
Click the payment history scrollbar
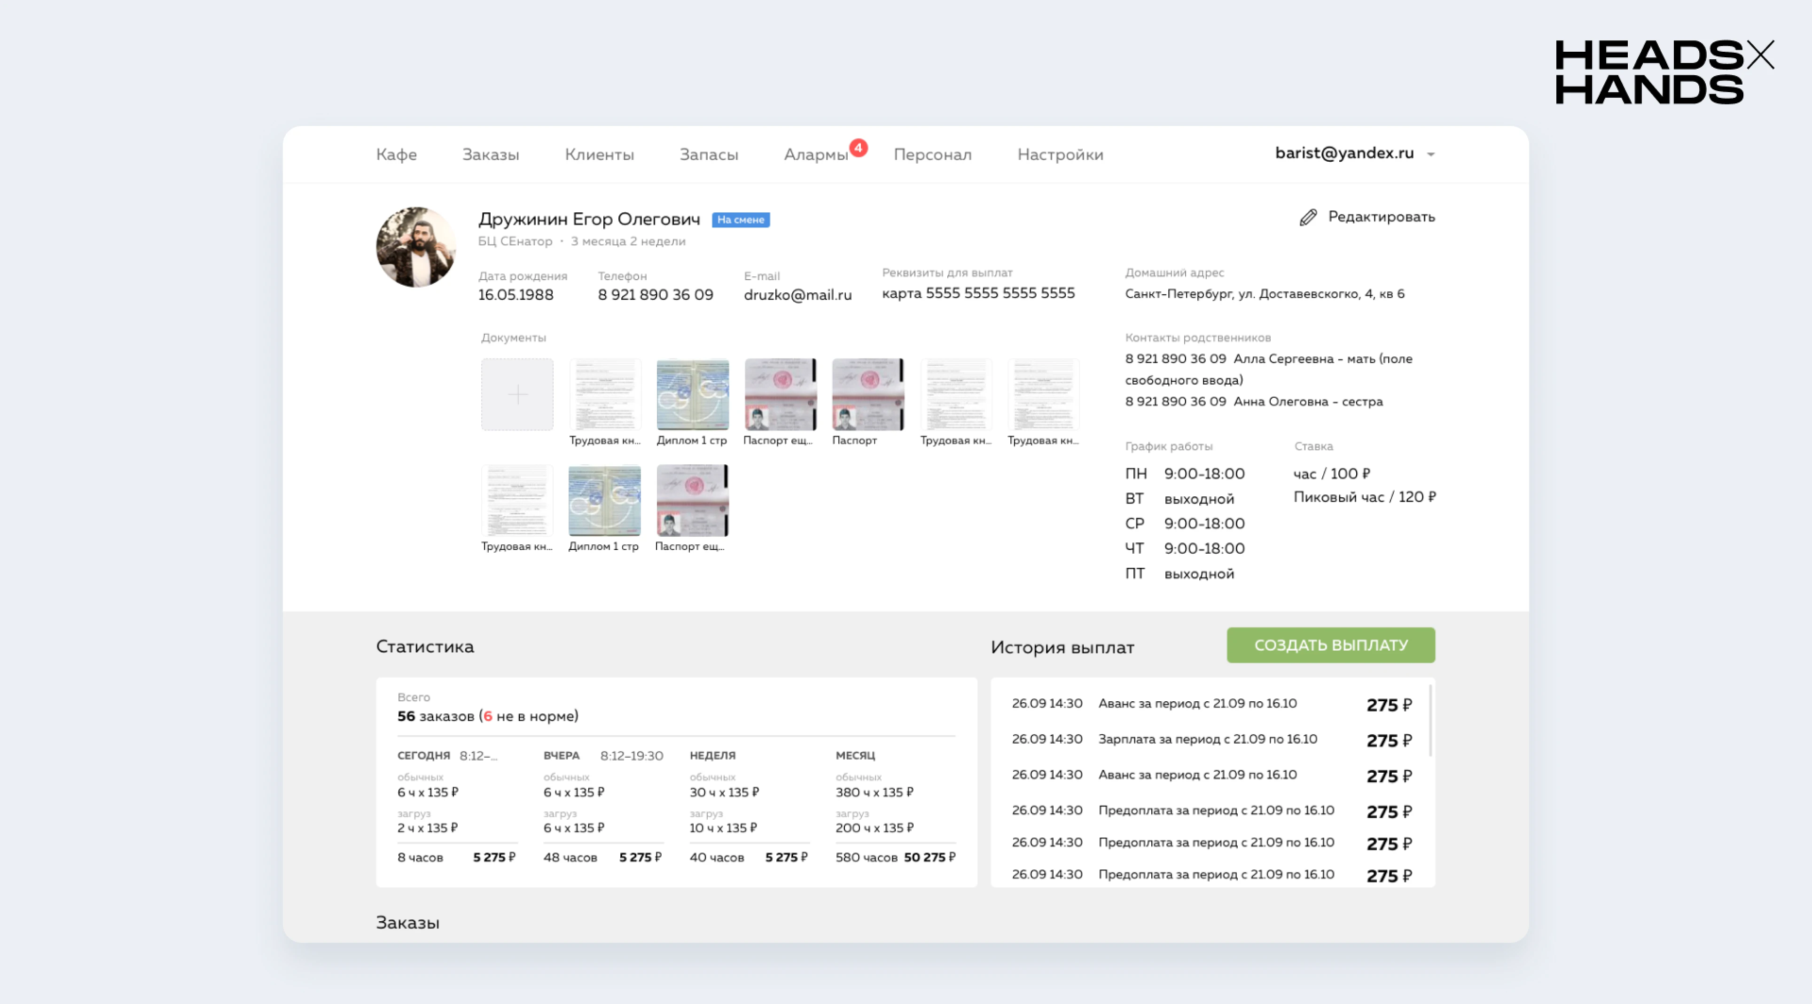[1430, 721]
